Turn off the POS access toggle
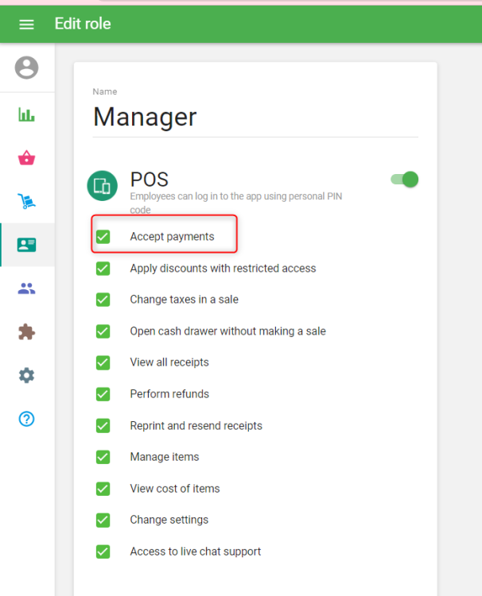The height and width of the screenshot is (596, 482). pyautogui.click(x=405, y=180)
